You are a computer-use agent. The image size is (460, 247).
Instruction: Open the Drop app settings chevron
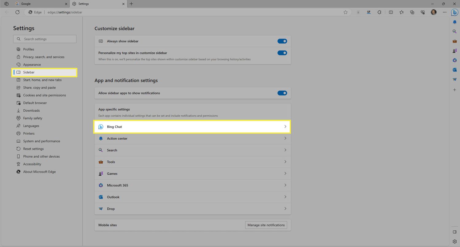pyautogui.click(x=285, y=209)
